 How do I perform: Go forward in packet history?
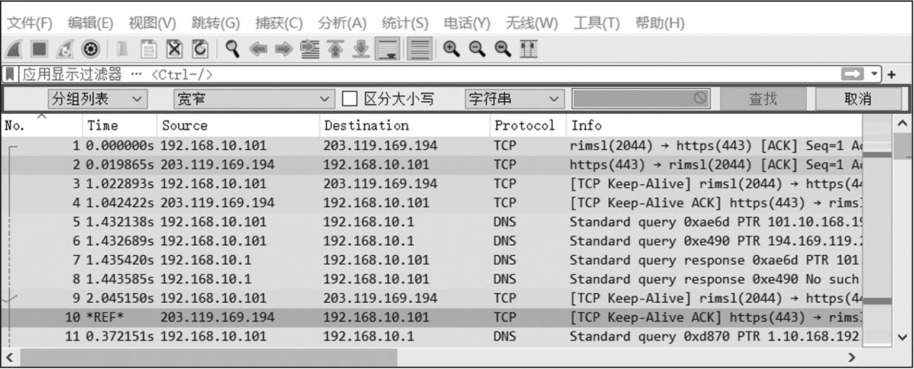(284, 49)
